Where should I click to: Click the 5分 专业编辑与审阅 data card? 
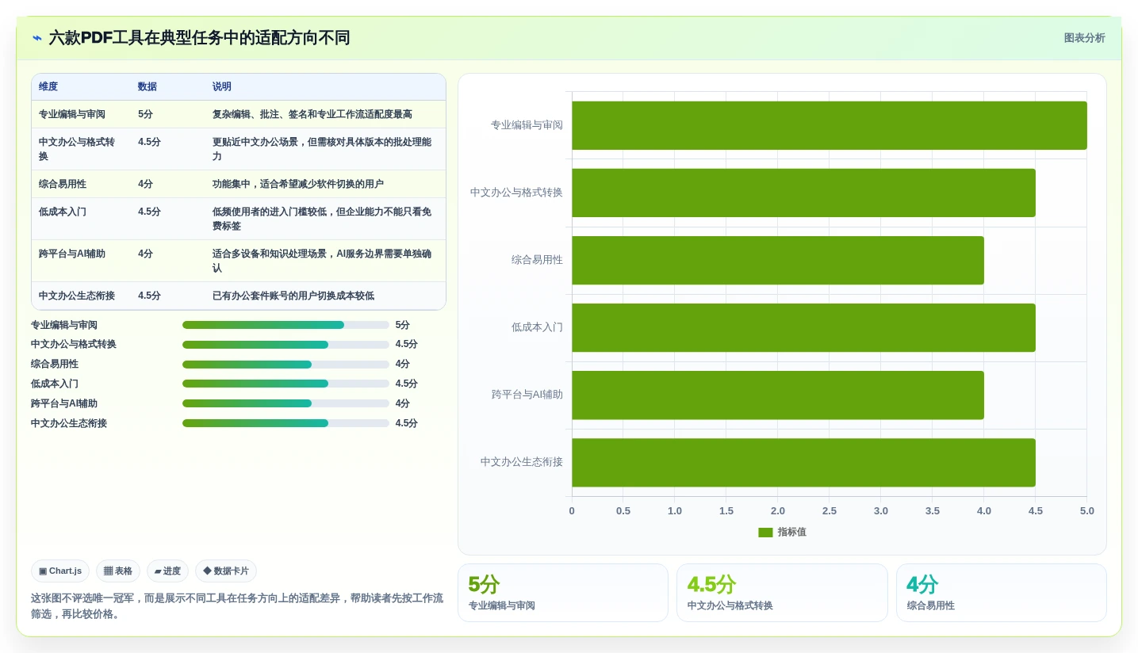(563, 593)
